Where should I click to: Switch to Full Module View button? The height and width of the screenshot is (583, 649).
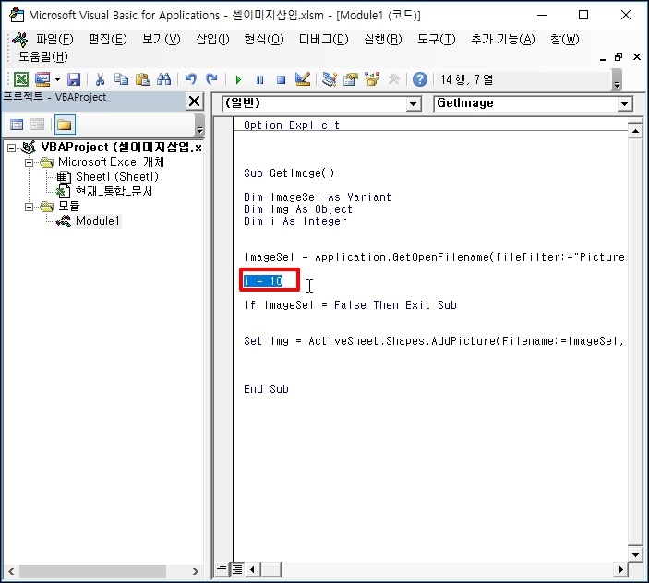coord(237,569)
